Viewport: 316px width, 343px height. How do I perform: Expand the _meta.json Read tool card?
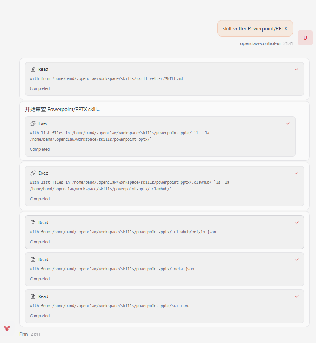click(164, 269)
